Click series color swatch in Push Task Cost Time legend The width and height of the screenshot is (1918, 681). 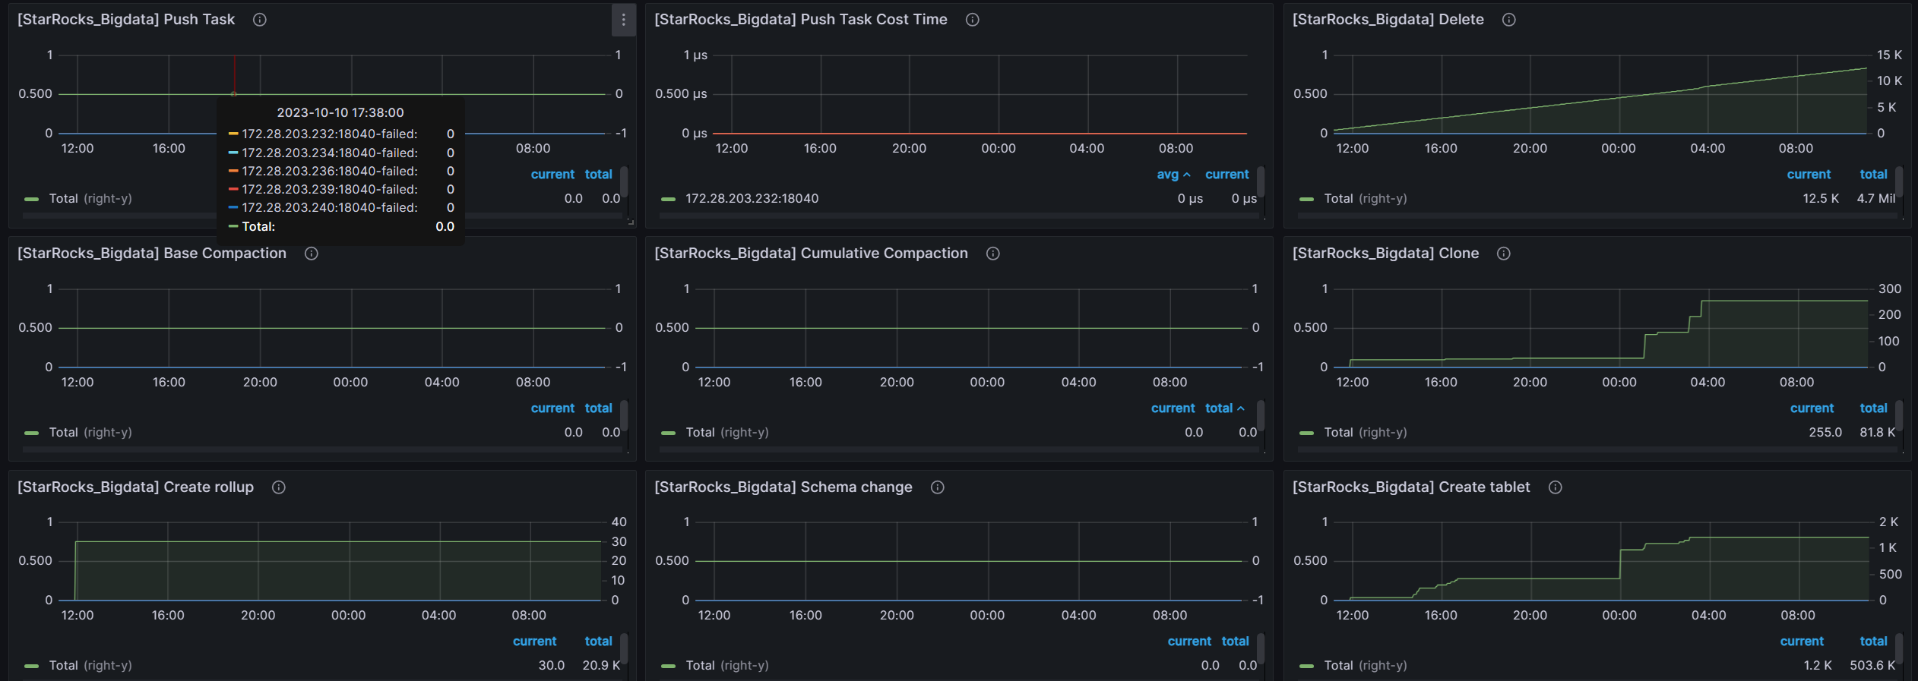pos(668,199)
